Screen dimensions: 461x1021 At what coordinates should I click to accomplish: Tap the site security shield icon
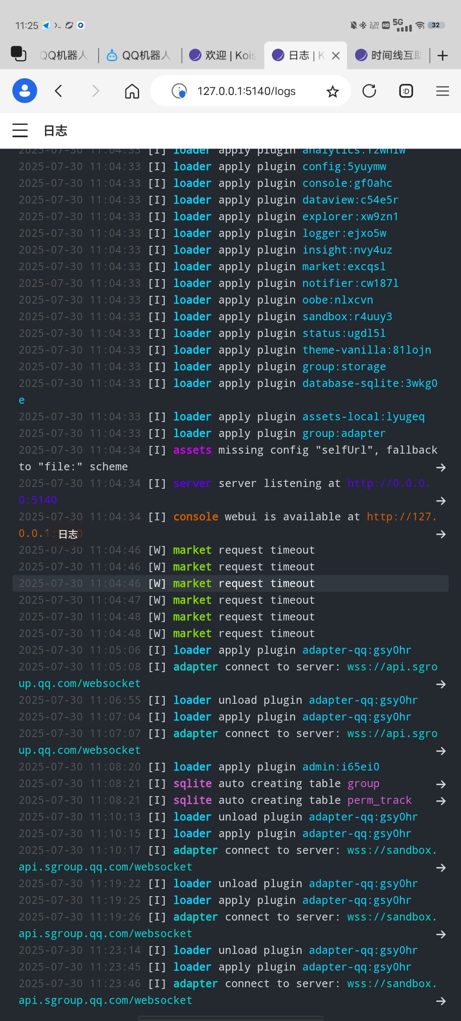point(179,91)
